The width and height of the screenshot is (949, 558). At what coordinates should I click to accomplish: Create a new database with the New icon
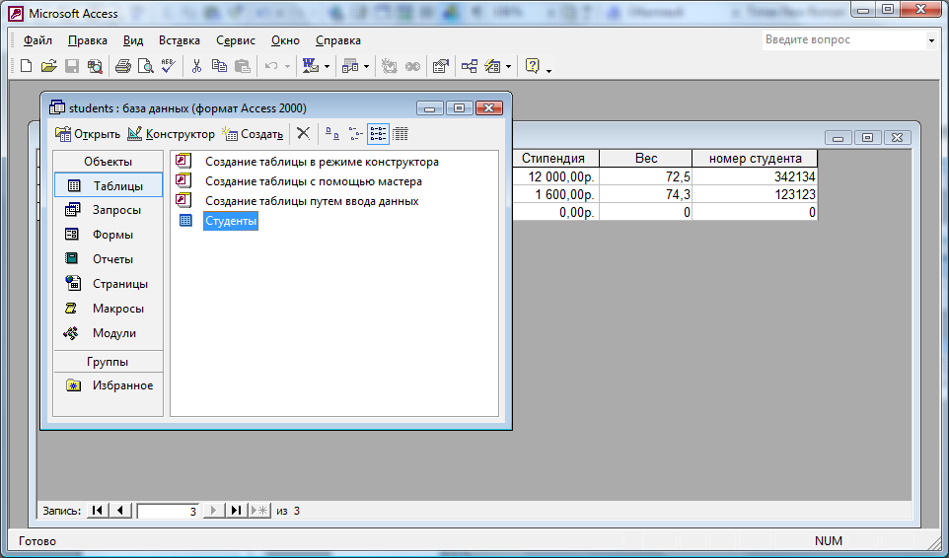point(26,66)
